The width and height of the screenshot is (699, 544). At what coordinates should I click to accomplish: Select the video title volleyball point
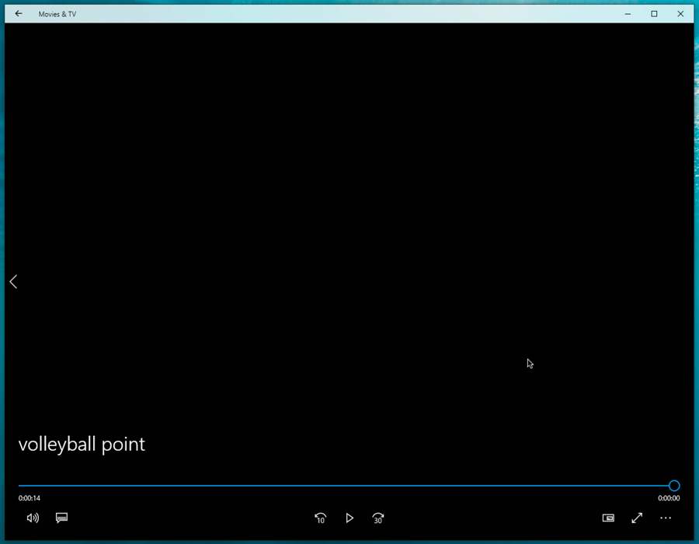coord(82,444)
